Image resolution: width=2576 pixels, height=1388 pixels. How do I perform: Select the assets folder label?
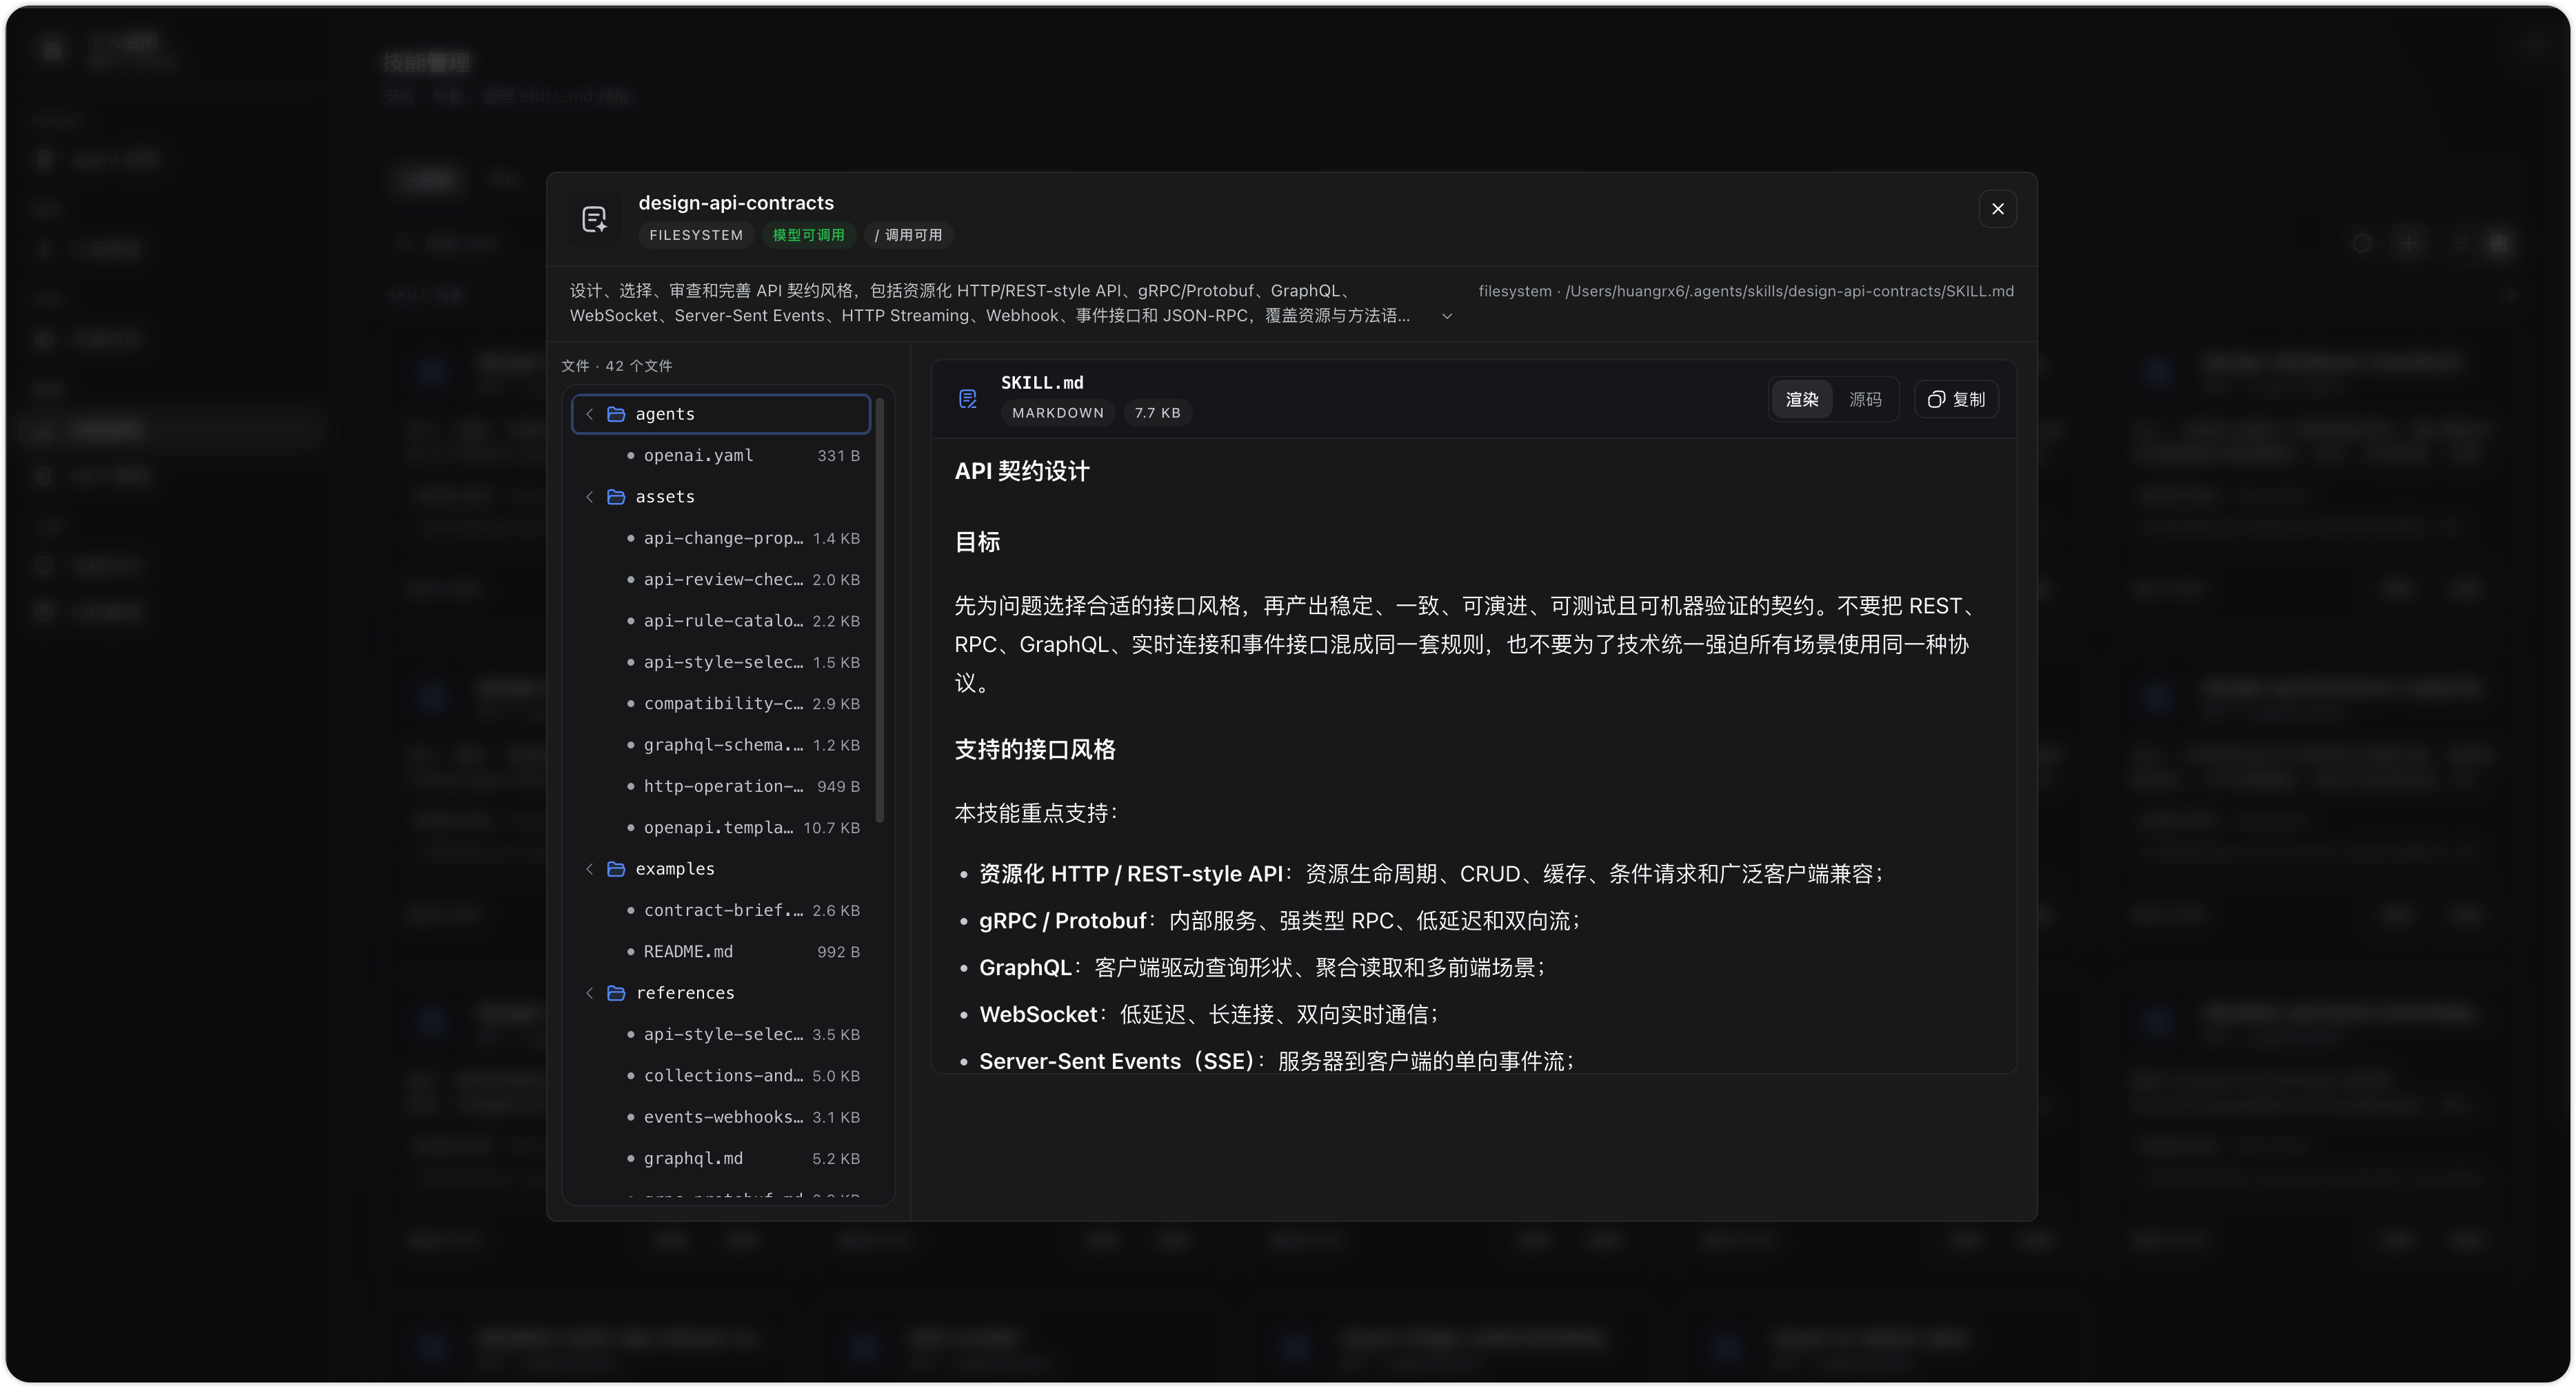click(665, 497)
